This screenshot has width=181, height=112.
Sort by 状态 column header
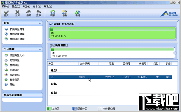[x=166, y=63]
